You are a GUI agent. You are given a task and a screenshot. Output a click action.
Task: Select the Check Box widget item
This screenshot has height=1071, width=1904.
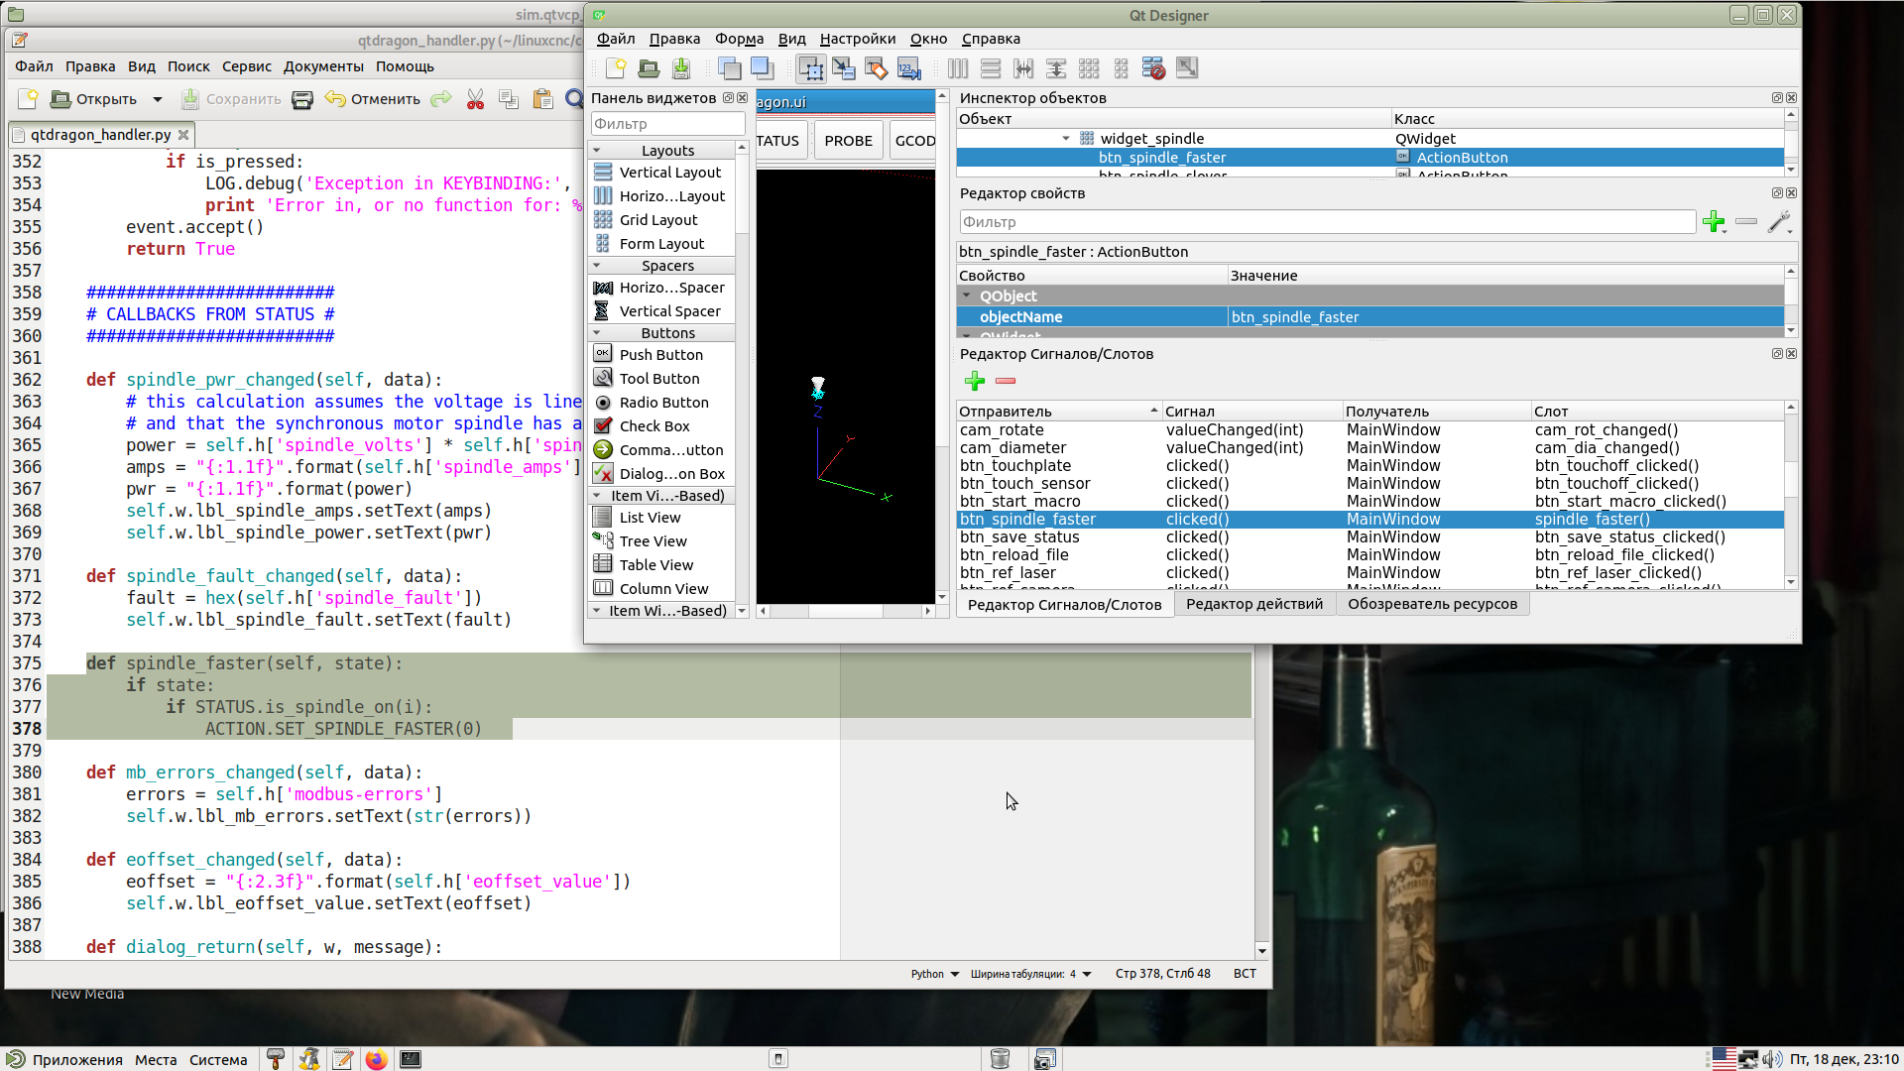click(661, 426)
